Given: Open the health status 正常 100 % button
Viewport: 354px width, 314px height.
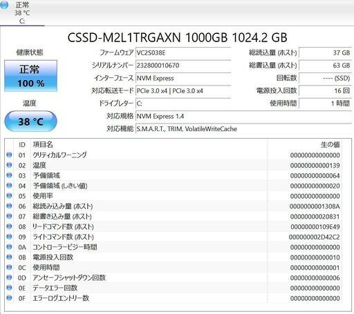Looking at the screenshot, I should (30, 76).
